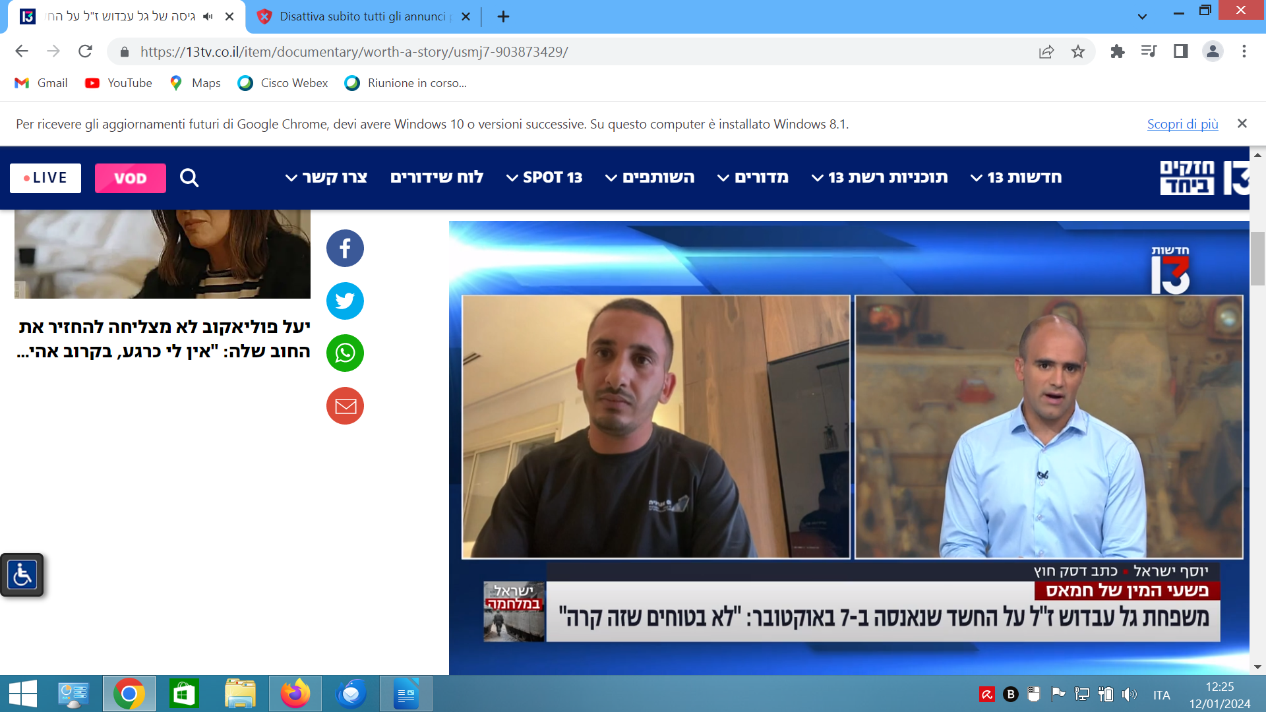The image size is (1266, 712).
Task: Open לוח שידורים menu item
Action: point(437,177)
